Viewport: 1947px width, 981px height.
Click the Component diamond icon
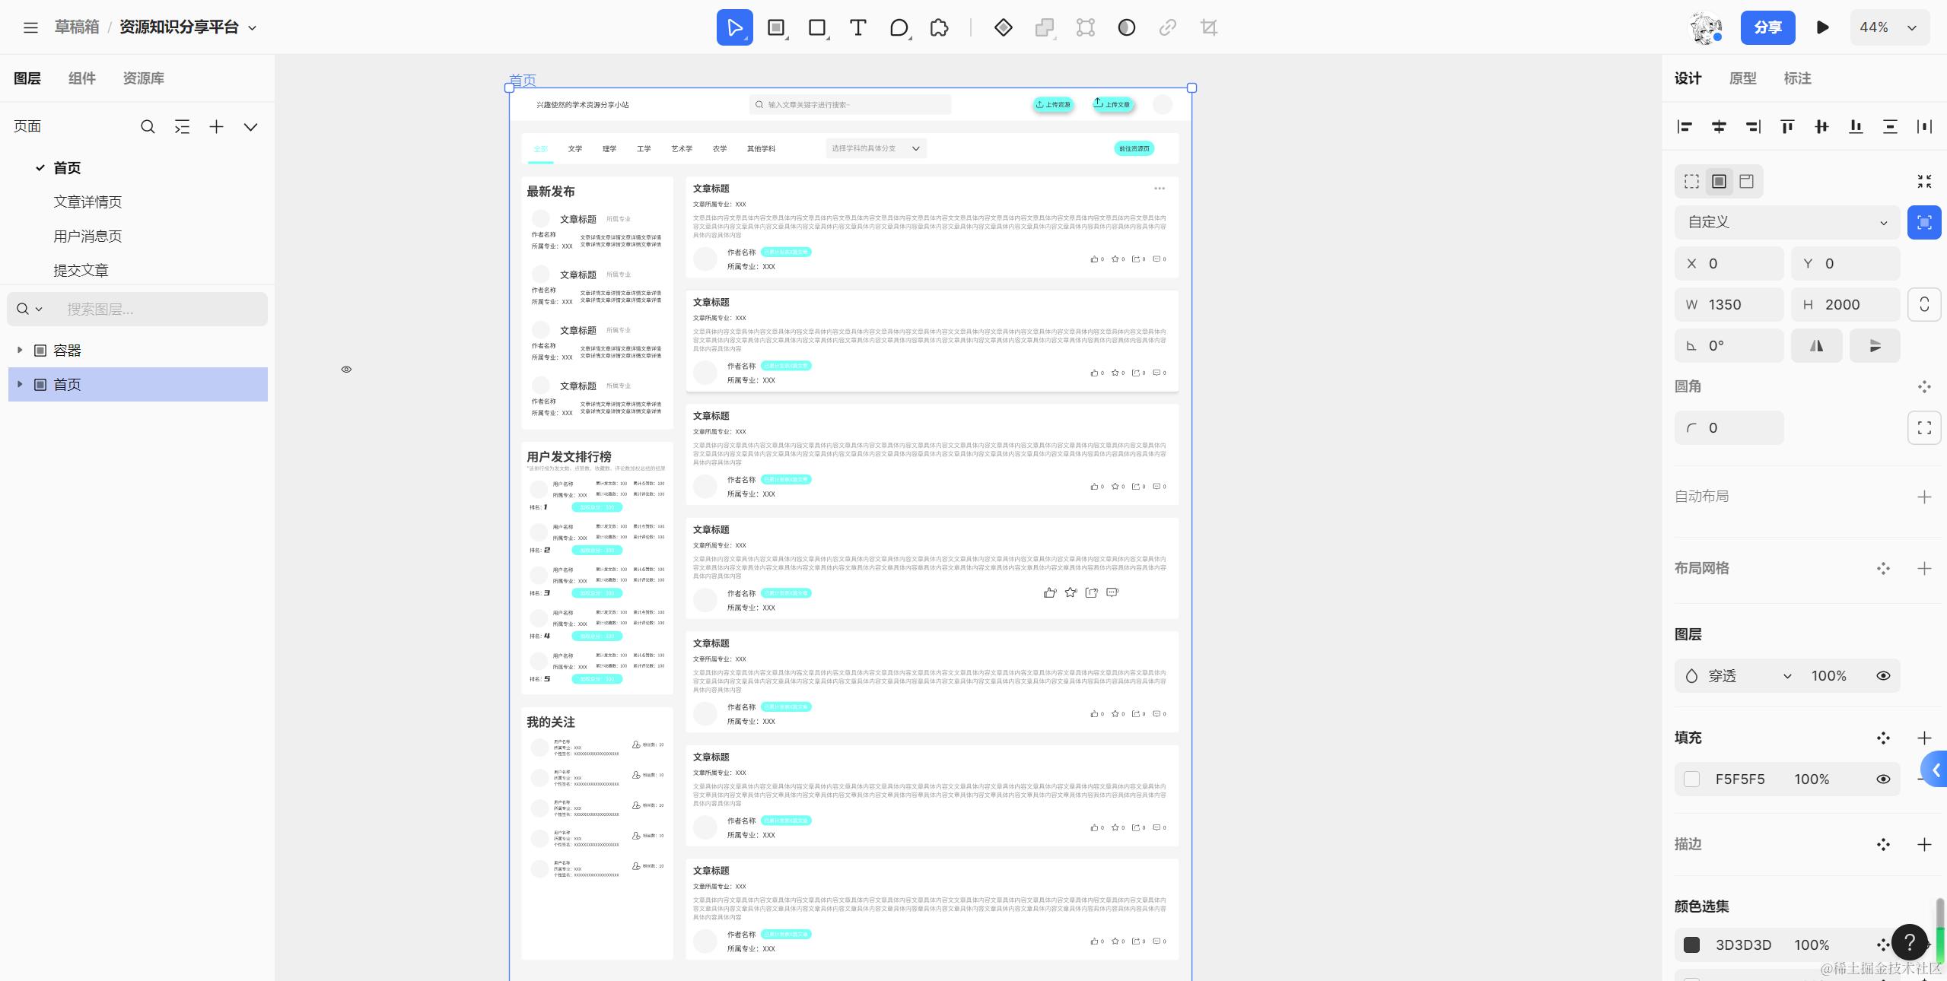[1003, 28]
